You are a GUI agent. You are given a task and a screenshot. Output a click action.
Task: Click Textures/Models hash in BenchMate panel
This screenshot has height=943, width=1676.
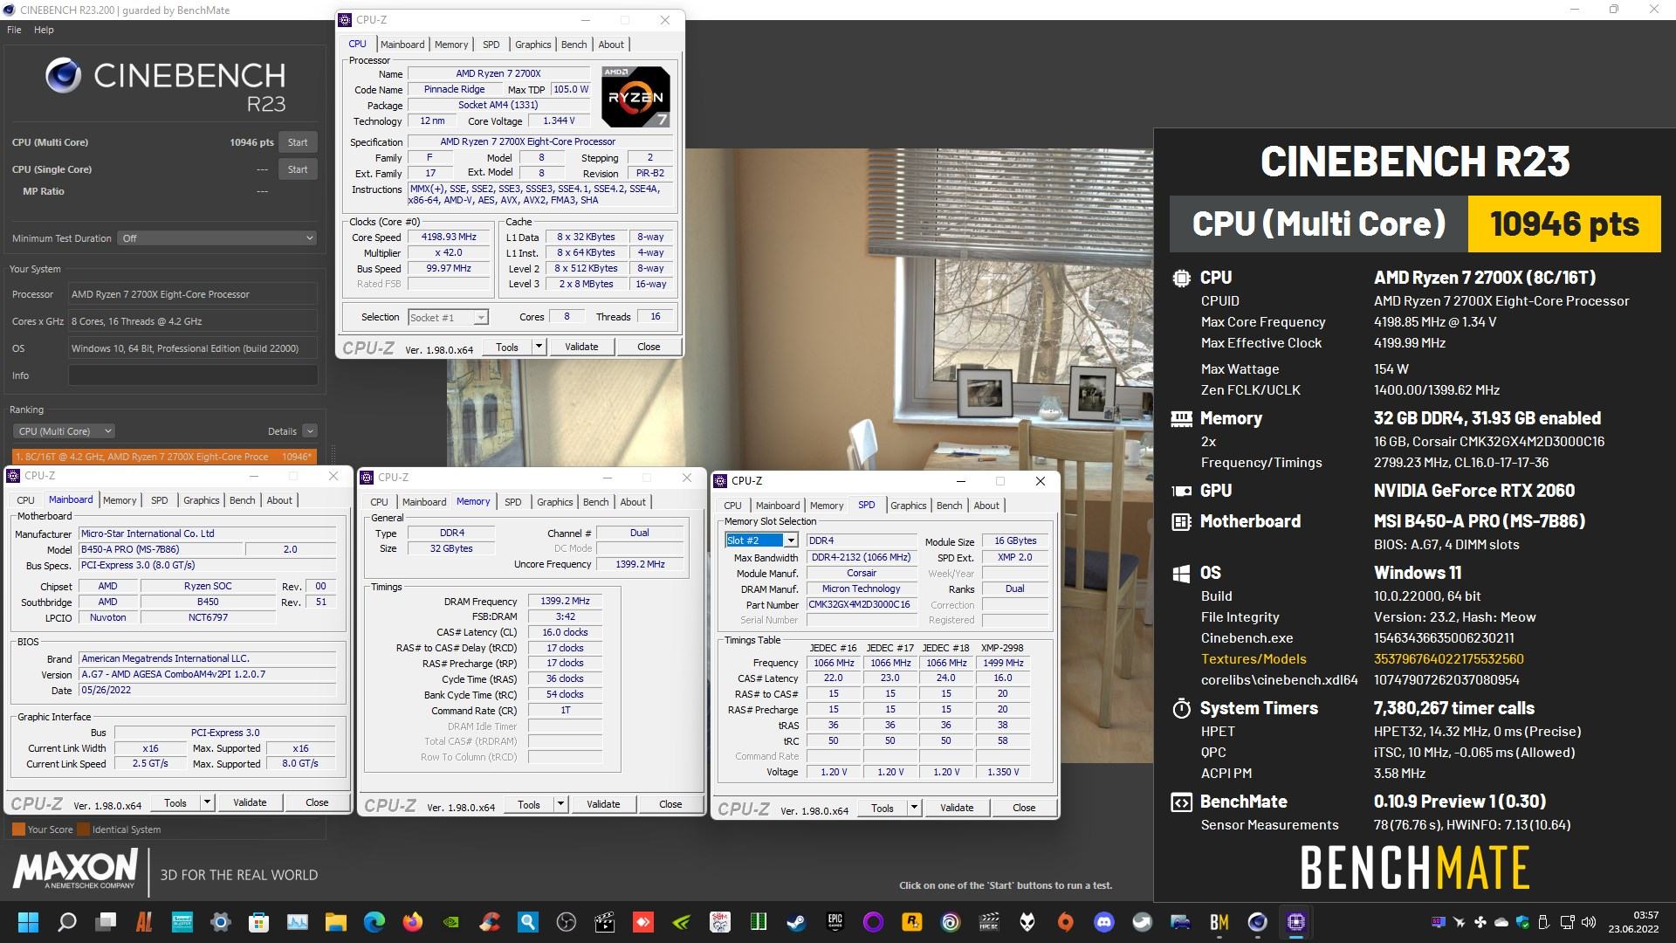pyautogui.click(x=1448, y=659)
